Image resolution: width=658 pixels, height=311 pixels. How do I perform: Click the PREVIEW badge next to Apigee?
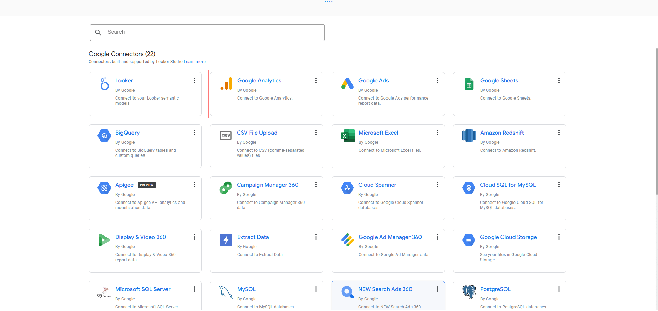point(147,185)
